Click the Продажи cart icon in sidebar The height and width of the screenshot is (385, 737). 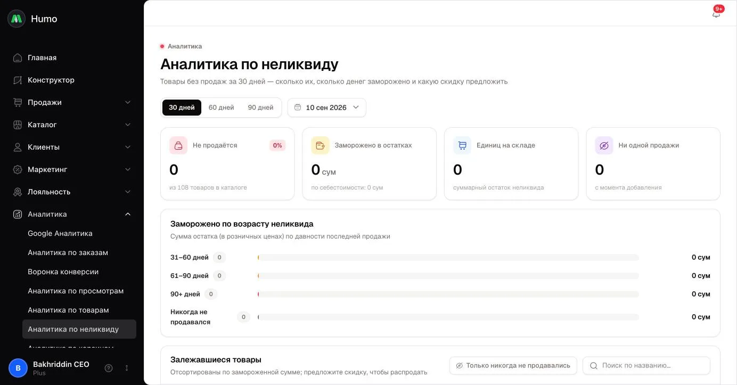tap(18, 102)
